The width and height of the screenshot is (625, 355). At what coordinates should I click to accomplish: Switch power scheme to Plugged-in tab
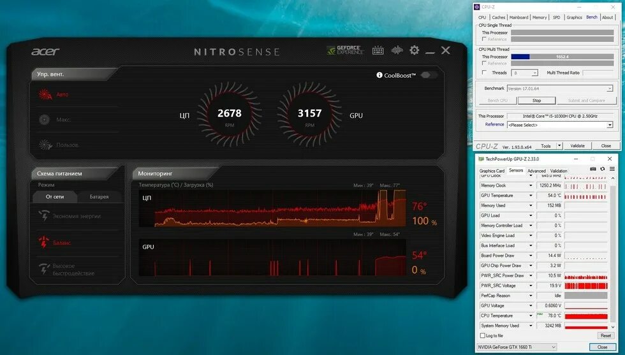pos(55,196)
